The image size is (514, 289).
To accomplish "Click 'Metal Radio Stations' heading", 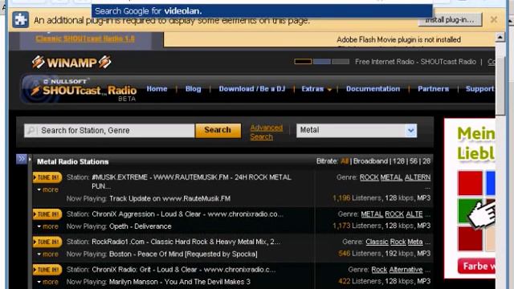I will (73, 161).
